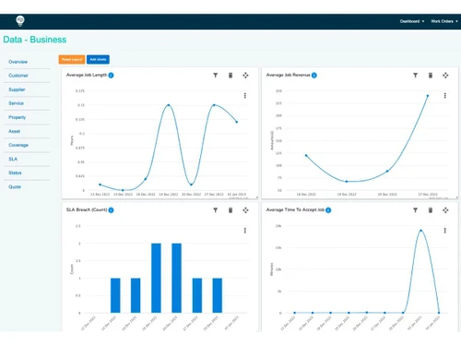Image resolution: width=461 pixels, height=346 pixels.
Task: Click the Average Job Length chart title
Action: [87, 75]
